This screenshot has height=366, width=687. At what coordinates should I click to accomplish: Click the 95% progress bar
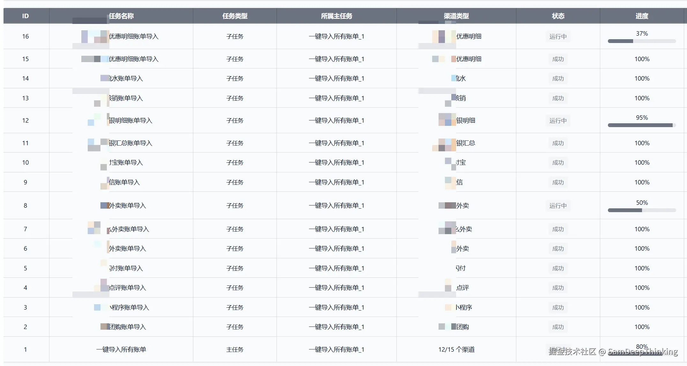tap(642, 125)
